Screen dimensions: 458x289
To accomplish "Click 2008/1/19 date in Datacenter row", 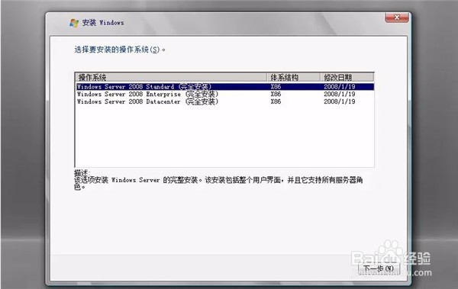I will [x=340, y=101].
